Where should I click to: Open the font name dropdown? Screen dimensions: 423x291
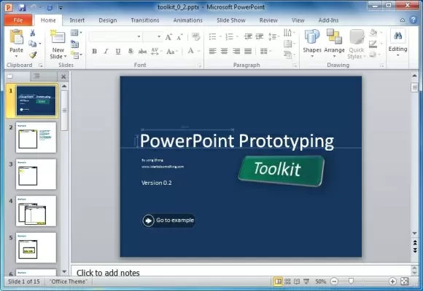139,36
